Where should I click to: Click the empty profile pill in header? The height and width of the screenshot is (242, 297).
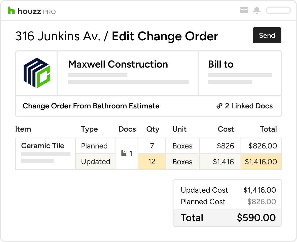coord(278,10)
